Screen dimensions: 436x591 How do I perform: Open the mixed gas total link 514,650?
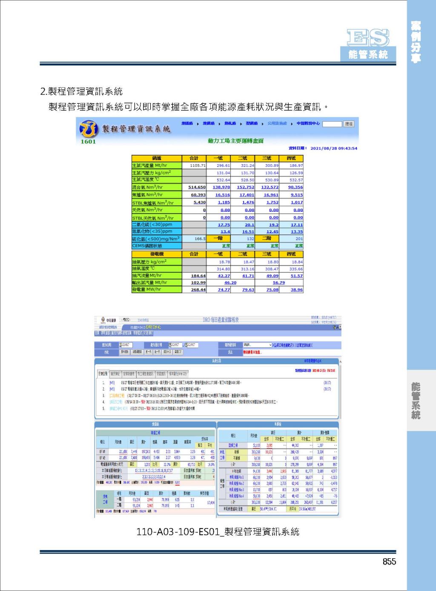coord(197,187)
